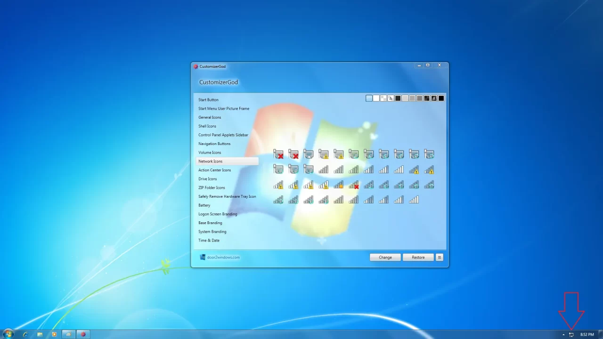Open the clock from the system tray
Viewport: 603px width, 339px height.
click(x=586, y=334)
